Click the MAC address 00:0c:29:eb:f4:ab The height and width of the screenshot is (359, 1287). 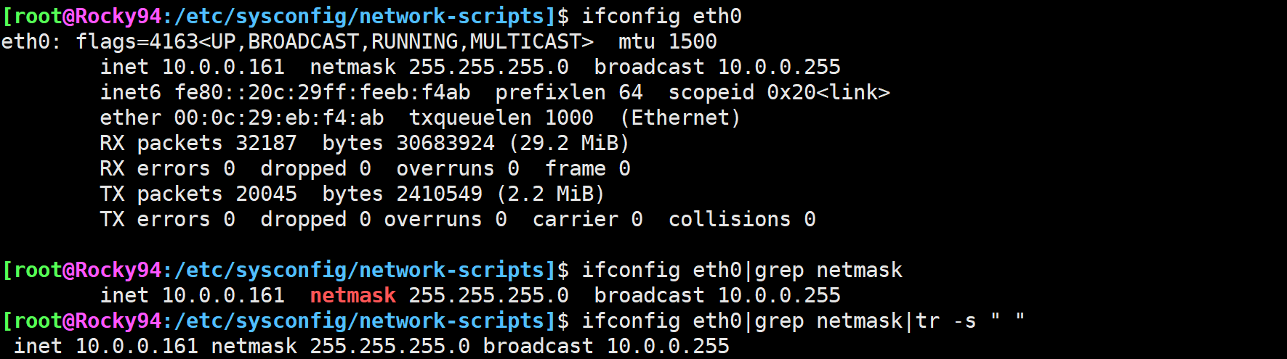[x=278, y=118]
